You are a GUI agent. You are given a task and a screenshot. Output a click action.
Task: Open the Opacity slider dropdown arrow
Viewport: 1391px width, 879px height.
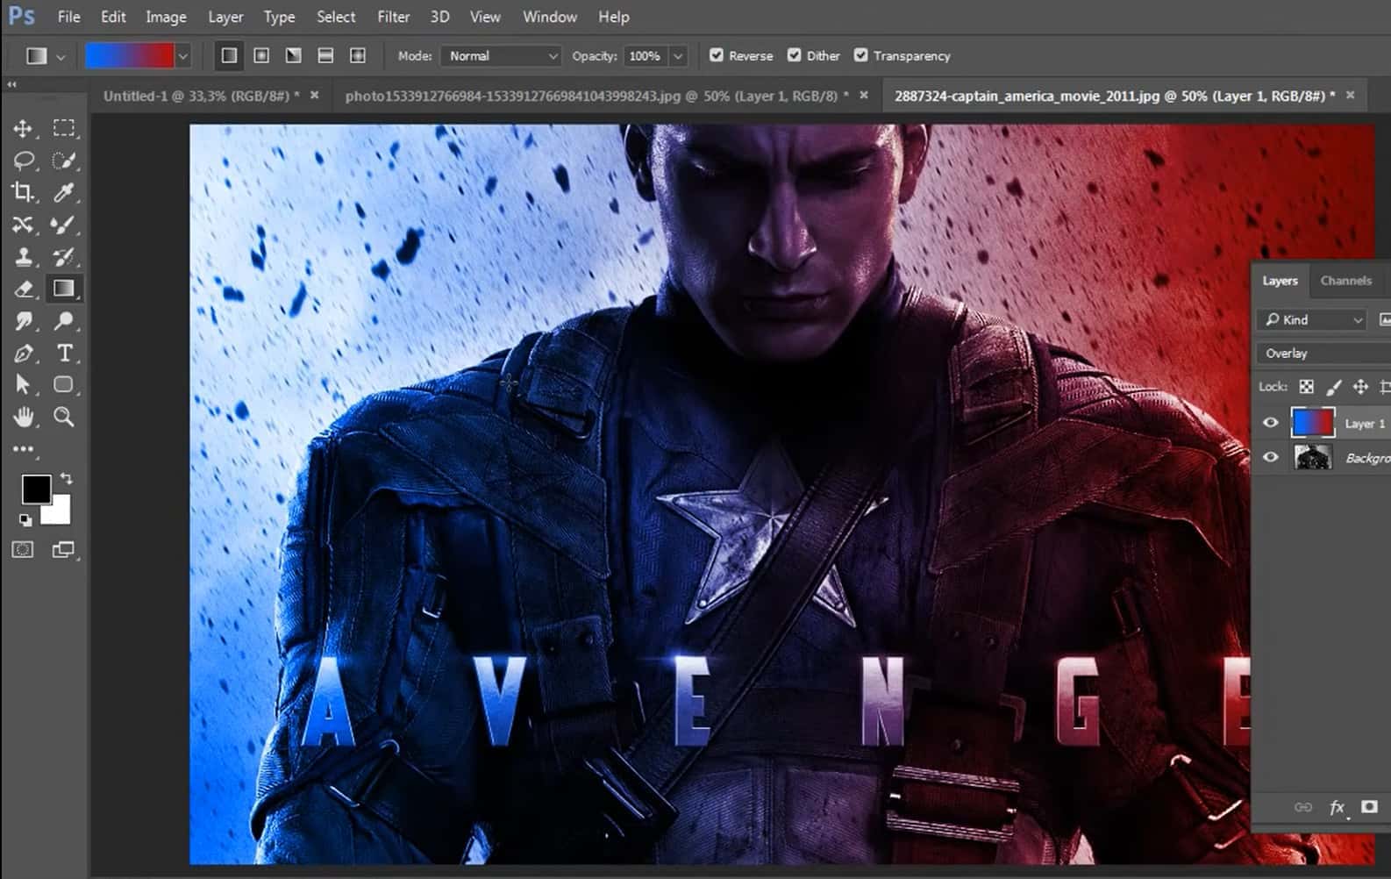click(x=678, y=56)
